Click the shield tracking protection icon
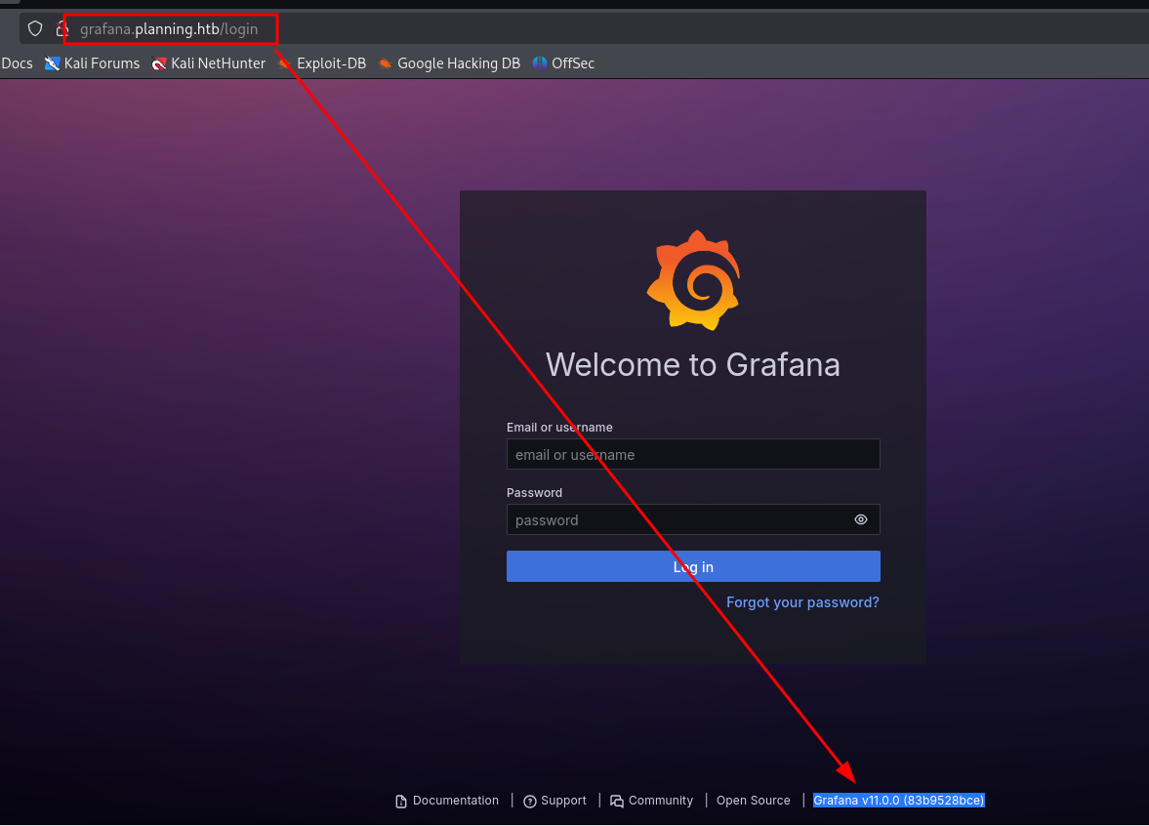 (x=35, y=28)
